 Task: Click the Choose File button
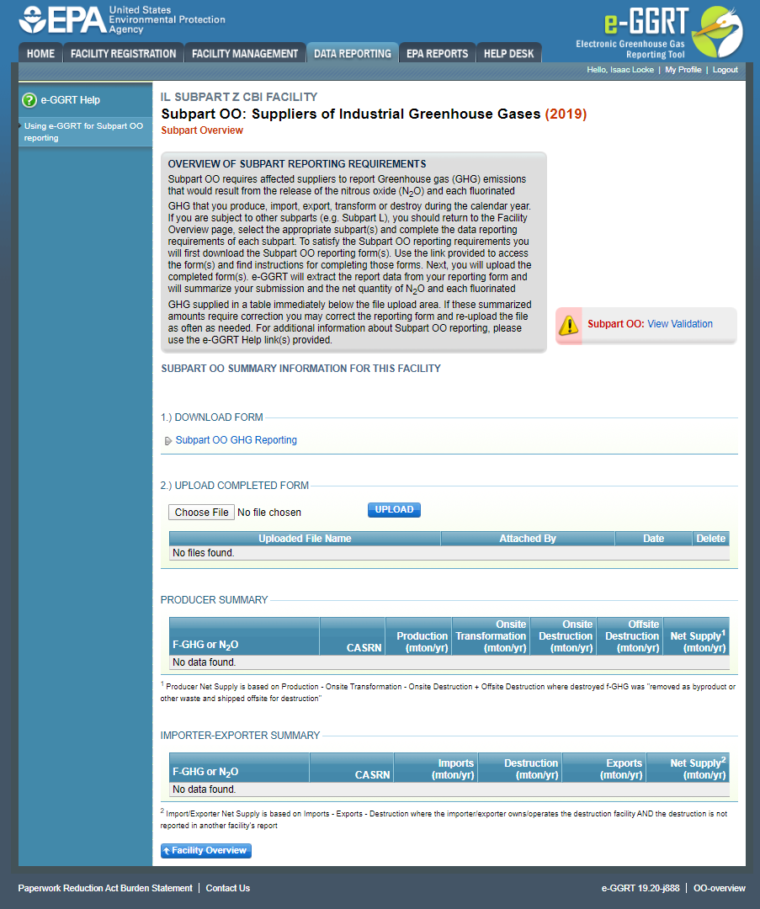point(201,513)
